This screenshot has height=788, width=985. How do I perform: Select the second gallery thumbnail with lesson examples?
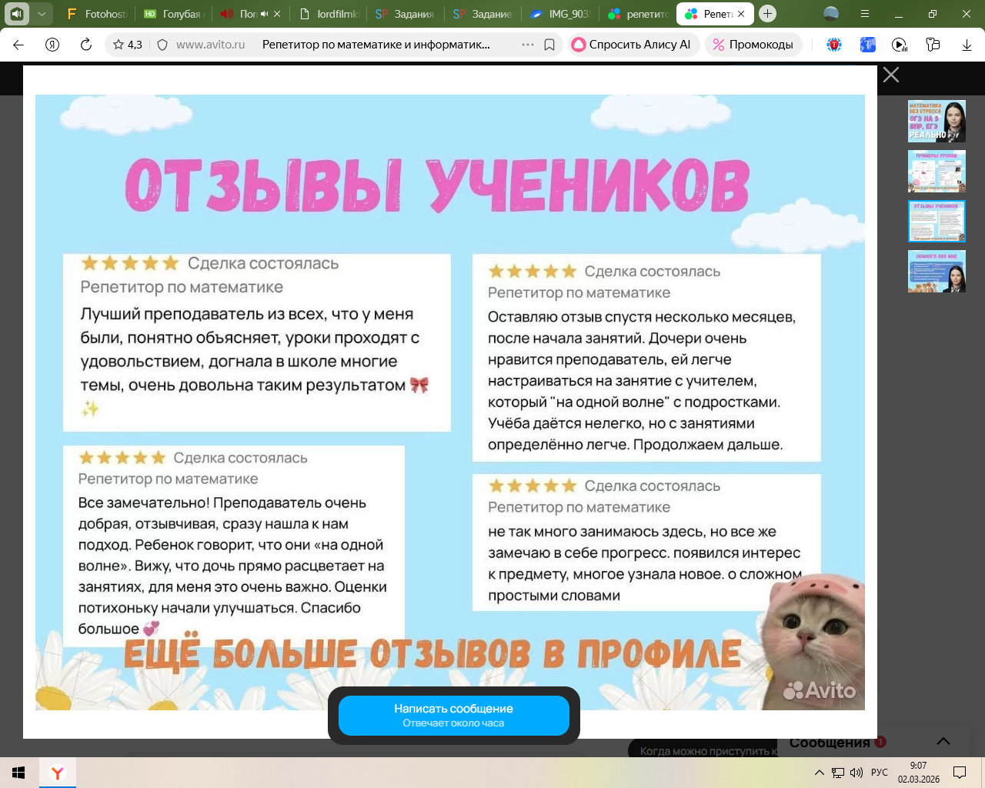point(937,172)
